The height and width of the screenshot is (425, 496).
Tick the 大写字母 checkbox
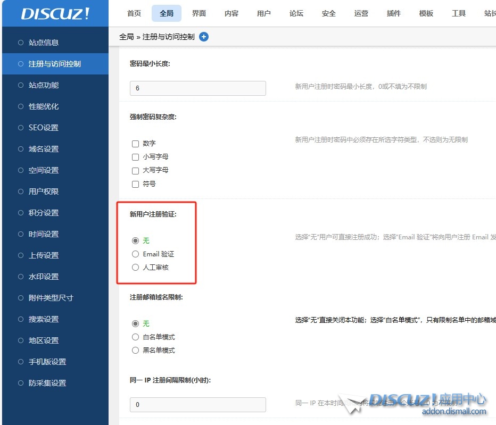click(x=135, y=170)
